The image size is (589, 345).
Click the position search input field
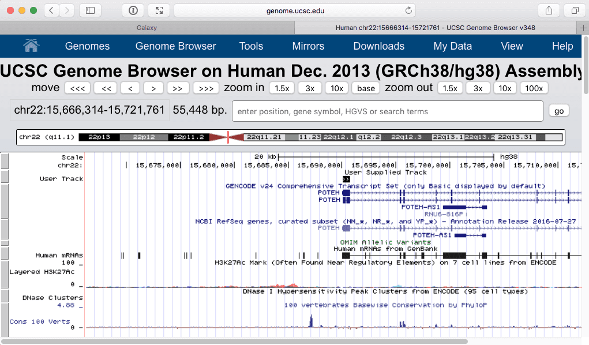pyautogui.click(x=387, y=111)
